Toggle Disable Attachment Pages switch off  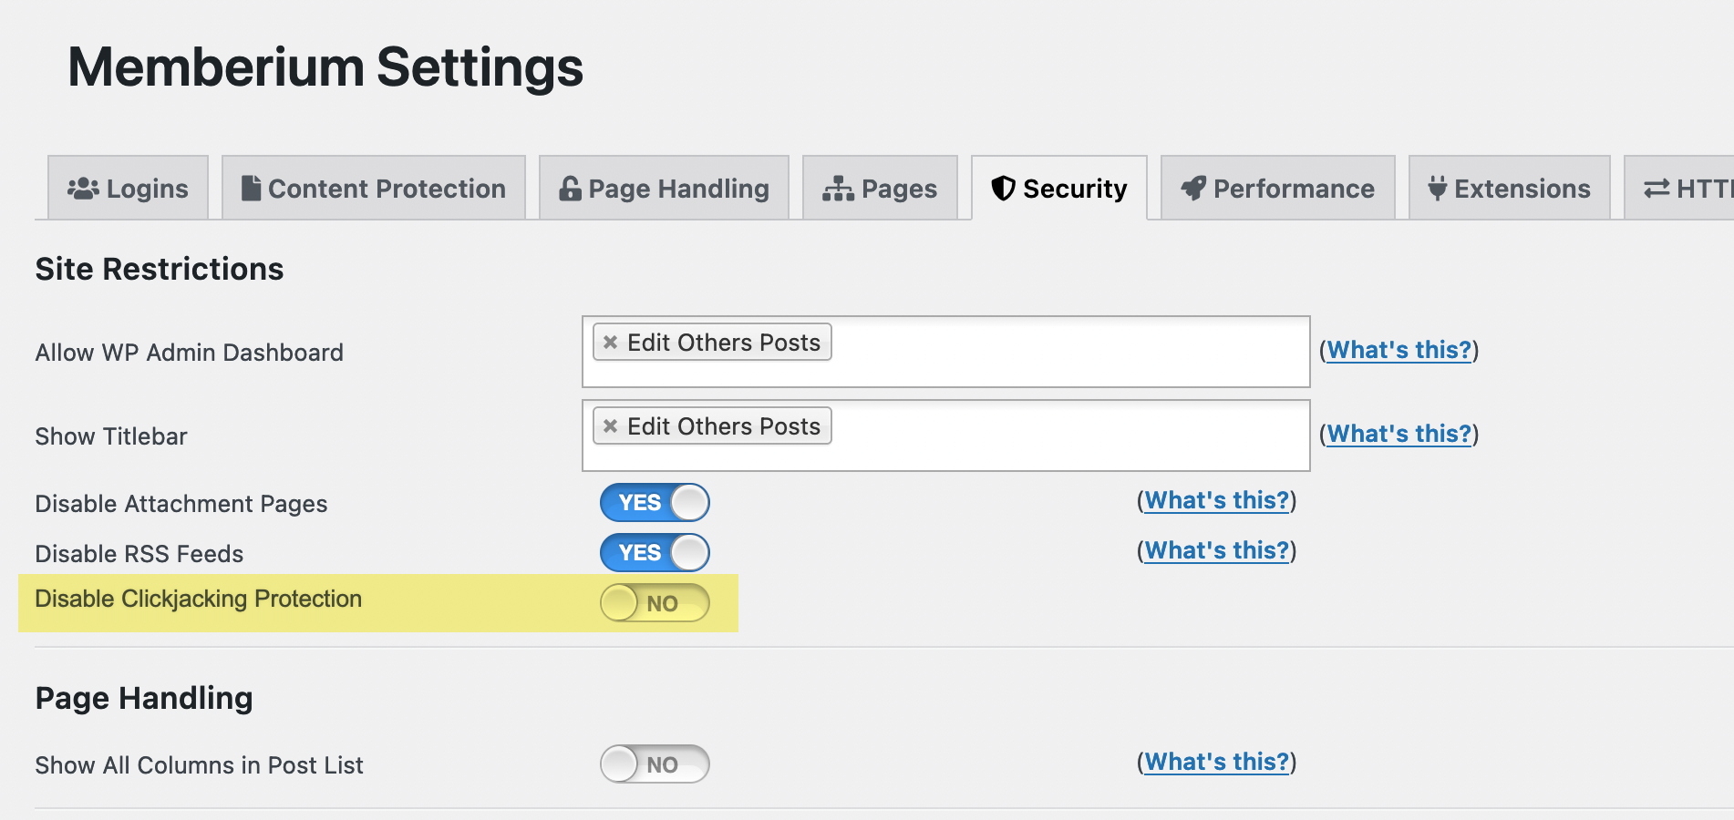click(655, 503)
